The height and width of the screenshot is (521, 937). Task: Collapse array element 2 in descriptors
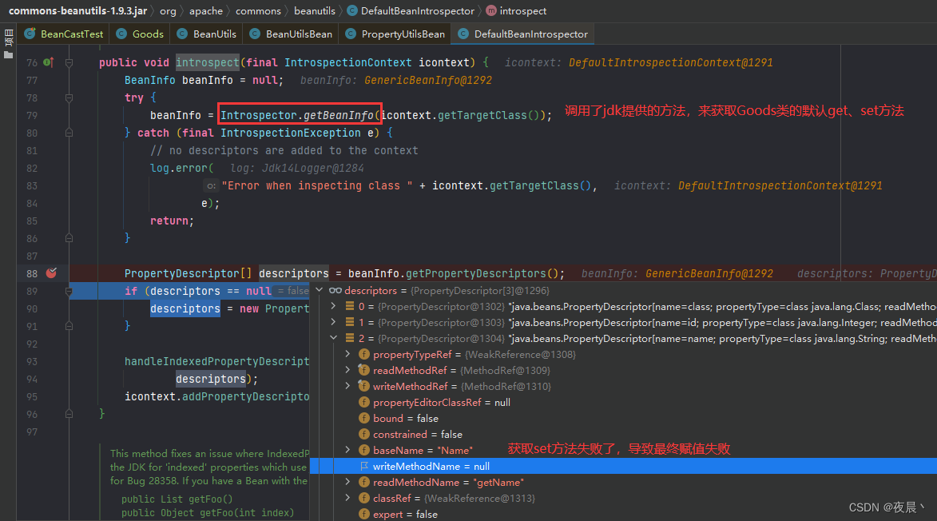[333, 338]
